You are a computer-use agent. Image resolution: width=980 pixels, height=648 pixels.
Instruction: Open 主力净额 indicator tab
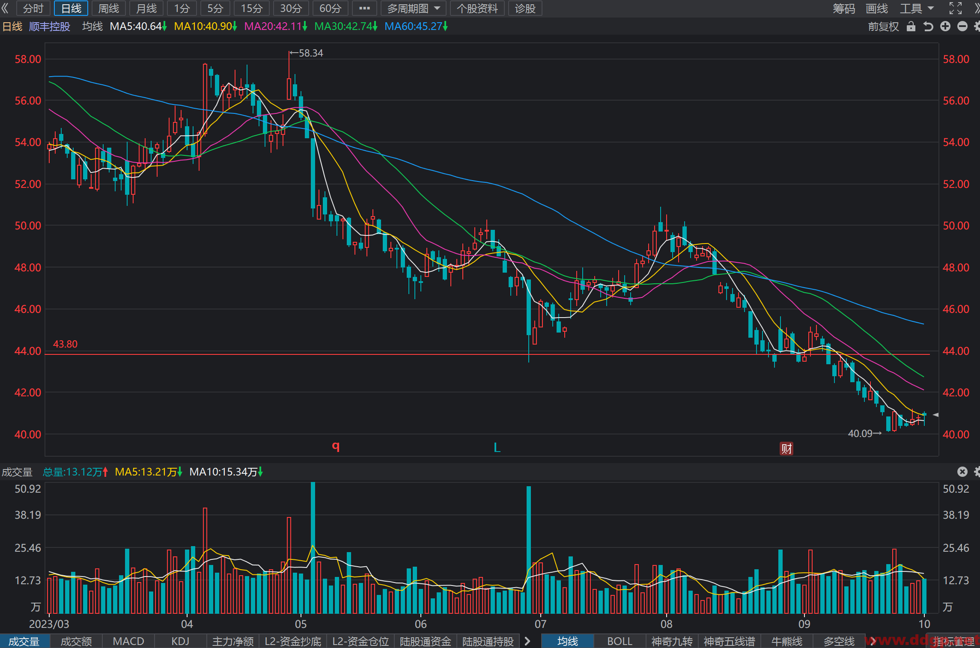233,641
